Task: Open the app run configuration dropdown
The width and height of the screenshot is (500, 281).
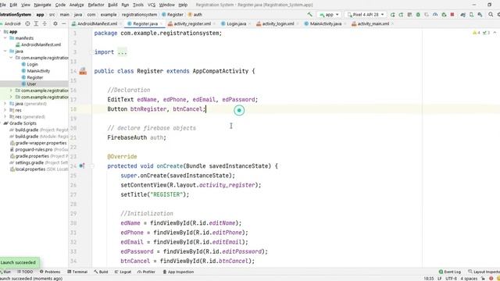Action: pos(329,15)
